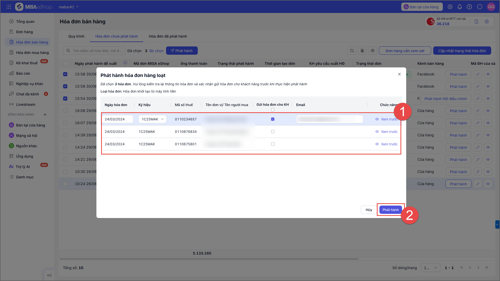Open table settings gear in toolbar
The image size is (500, 281).
coord(373,51)
